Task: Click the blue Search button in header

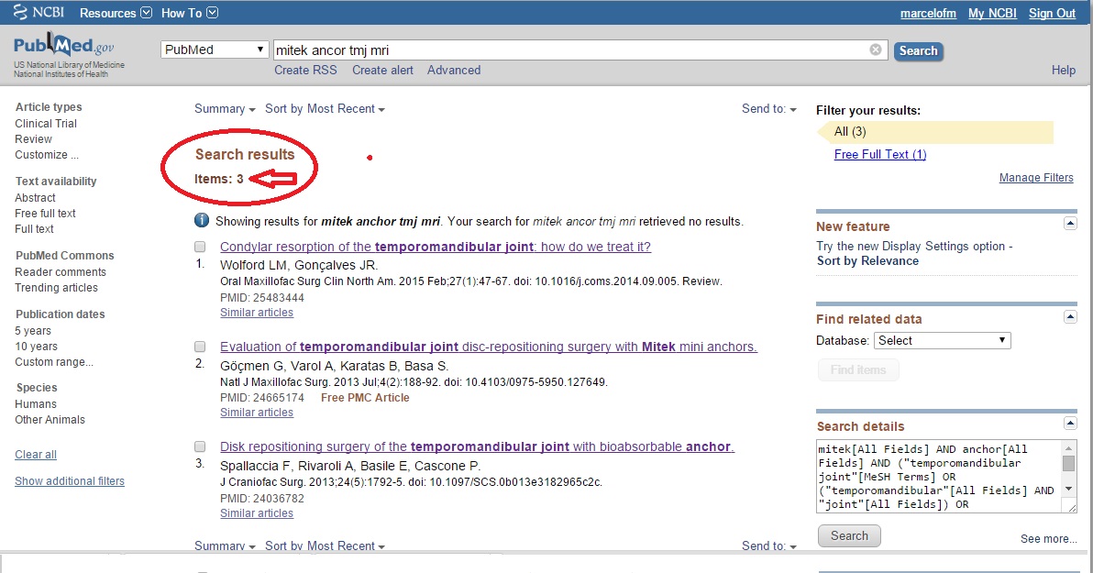Action: [918, 50]
